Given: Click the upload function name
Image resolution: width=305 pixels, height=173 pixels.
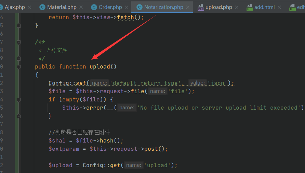Looking at the screenshot, I should [x=100, y=66].
